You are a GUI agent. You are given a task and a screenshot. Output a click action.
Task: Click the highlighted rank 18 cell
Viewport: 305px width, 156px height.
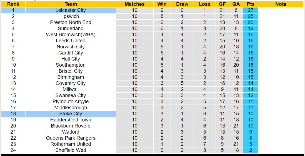pyautogui.click(x=13, y=114)
